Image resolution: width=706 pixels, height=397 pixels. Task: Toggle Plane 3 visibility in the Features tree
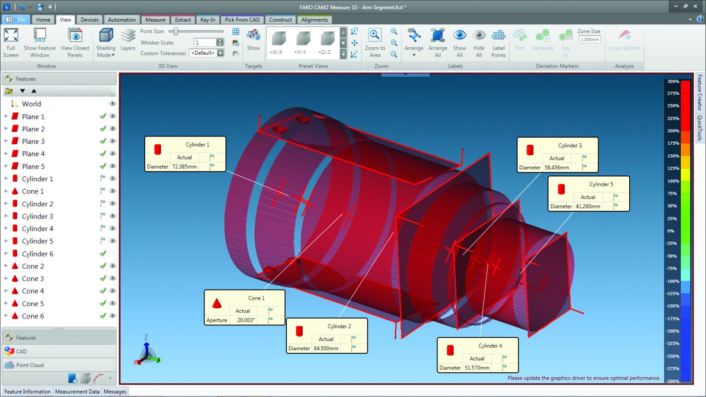(x=112, y=141)
